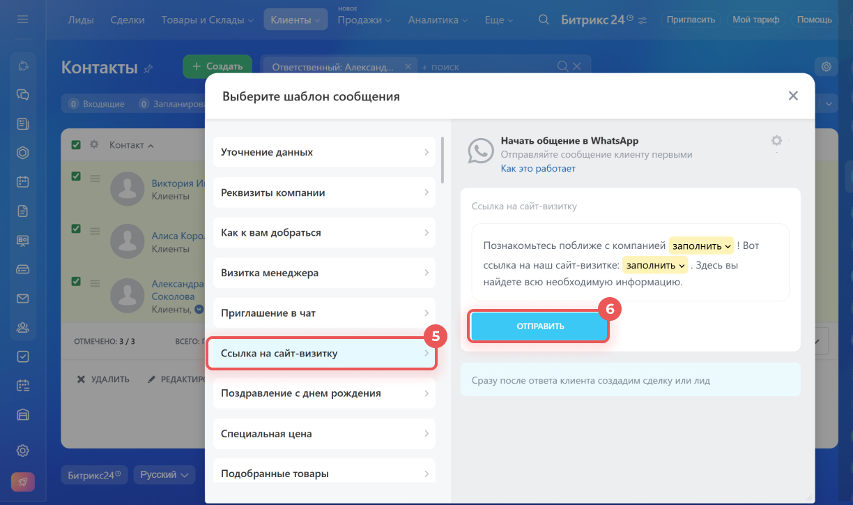Open the chat messages icon in the sidebar
The height and width of the screenshot is (505, 853).
coord(23,94)
